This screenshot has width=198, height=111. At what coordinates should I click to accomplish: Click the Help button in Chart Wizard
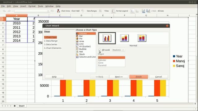(54, 77)
